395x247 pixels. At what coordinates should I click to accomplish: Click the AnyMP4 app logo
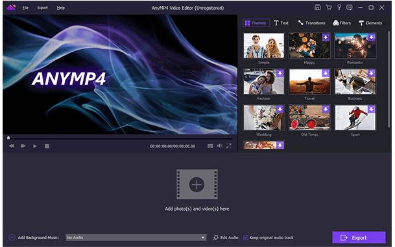pos(11,8)
